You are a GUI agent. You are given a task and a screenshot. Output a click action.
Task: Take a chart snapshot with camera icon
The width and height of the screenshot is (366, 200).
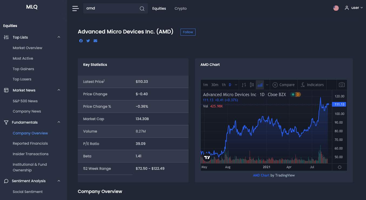tap(342, 85)
